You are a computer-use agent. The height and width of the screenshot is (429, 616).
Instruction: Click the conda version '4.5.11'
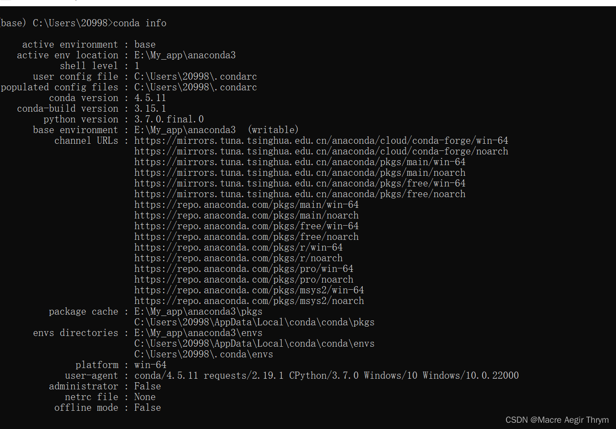[x=150, y=98]
